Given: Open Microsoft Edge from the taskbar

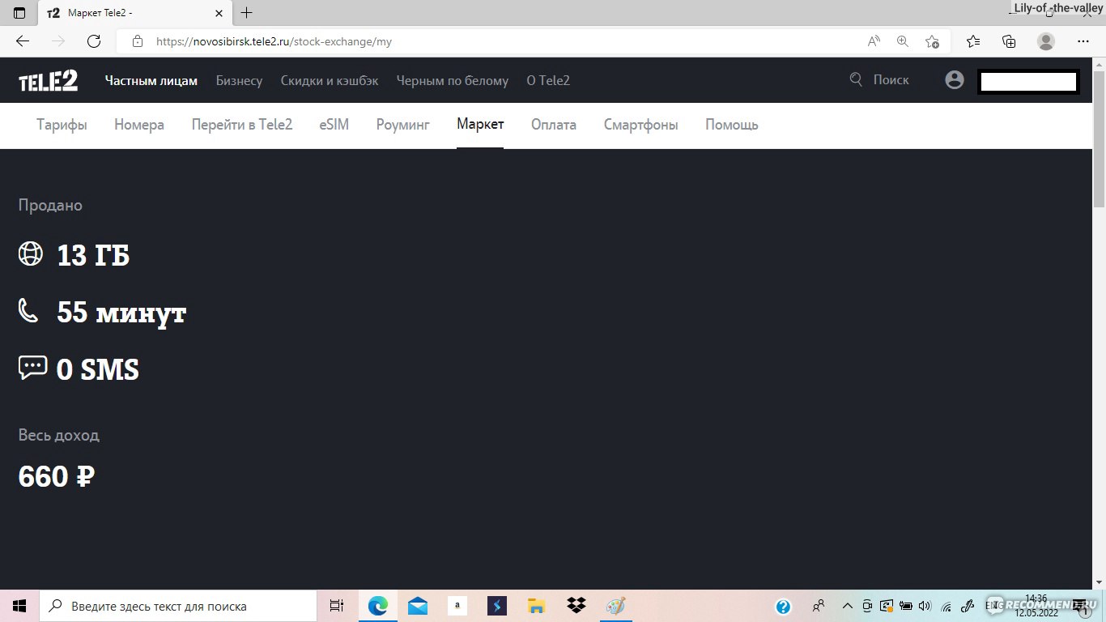Looking at the screenshot, I should tap(378, 606).
